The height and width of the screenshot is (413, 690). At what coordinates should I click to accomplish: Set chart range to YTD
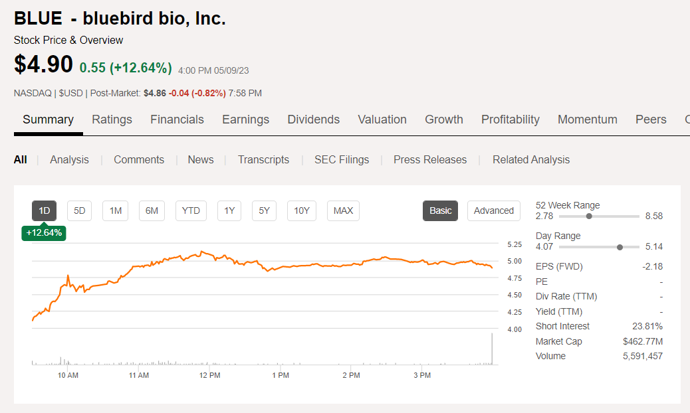point(191,210)
